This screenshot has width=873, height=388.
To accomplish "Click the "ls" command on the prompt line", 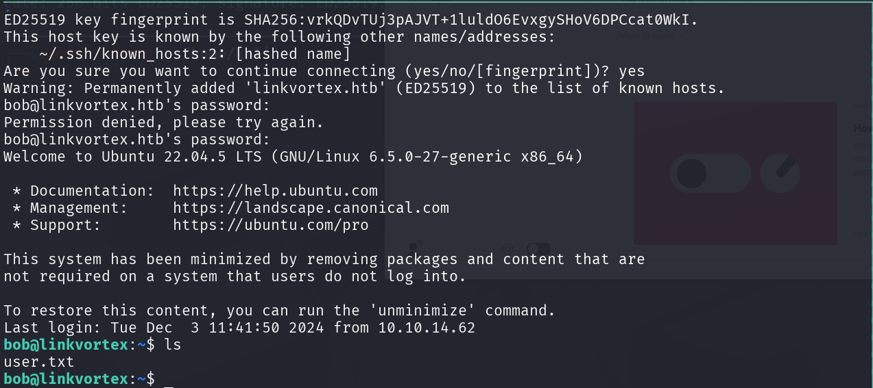I will pyautogui.click(x=173, y=345).
